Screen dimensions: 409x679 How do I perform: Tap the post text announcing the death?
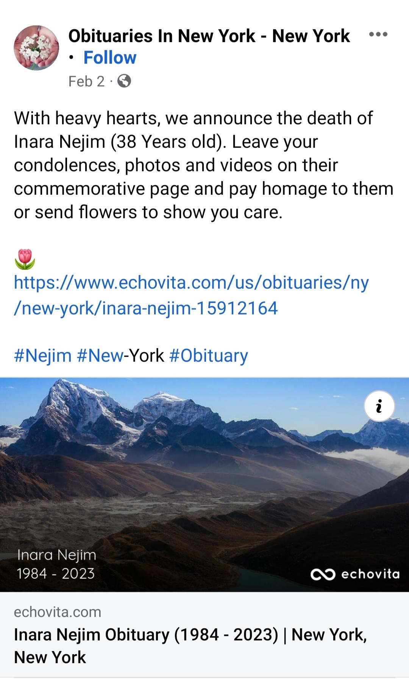point(204,165)
